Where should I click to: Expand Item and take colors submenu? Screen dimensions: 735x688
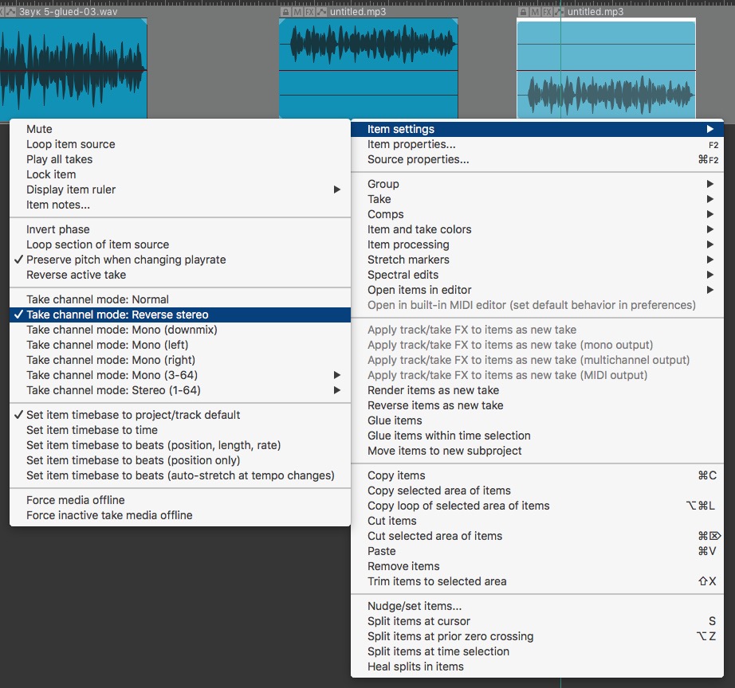[x=537, y=229]
